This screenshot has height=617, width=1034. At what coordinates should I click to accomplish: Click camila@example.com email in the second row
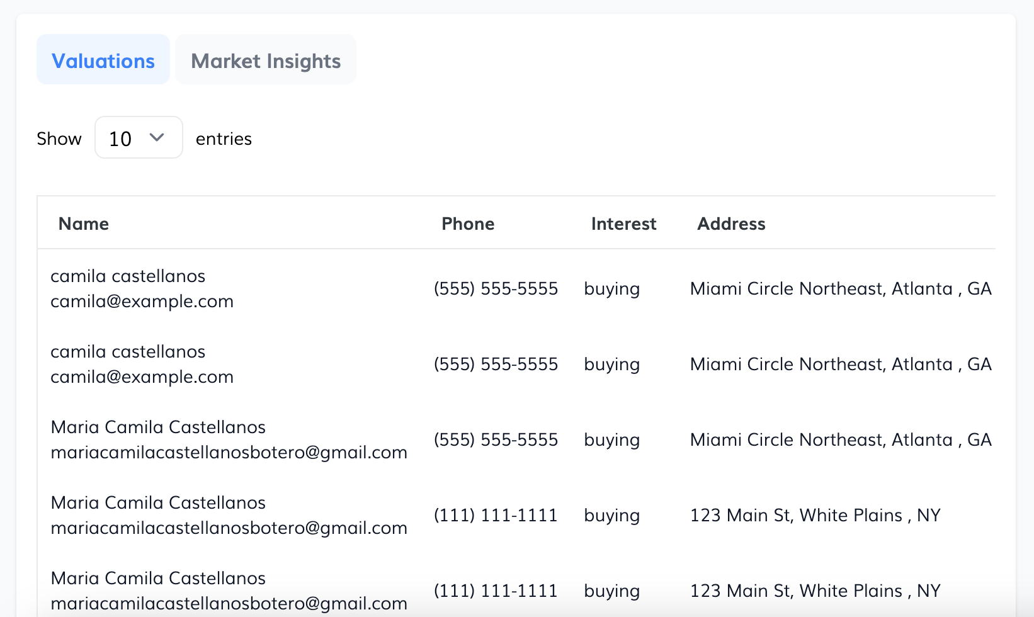142,376
